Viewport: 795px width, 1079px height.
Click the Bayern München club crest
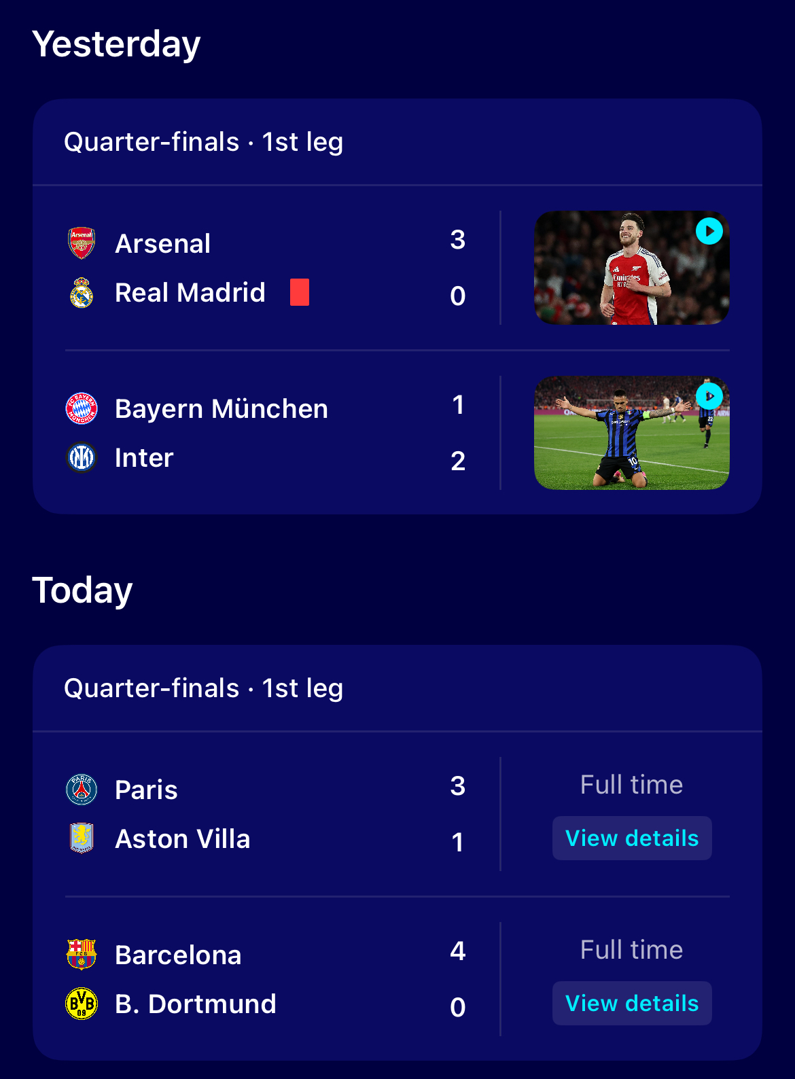82,408
